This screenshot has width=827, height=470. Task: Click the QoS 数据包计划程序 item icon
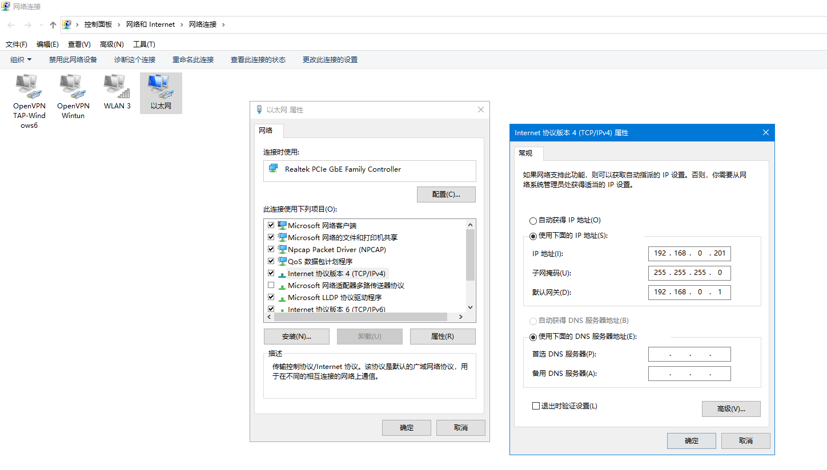click(282, 261)
